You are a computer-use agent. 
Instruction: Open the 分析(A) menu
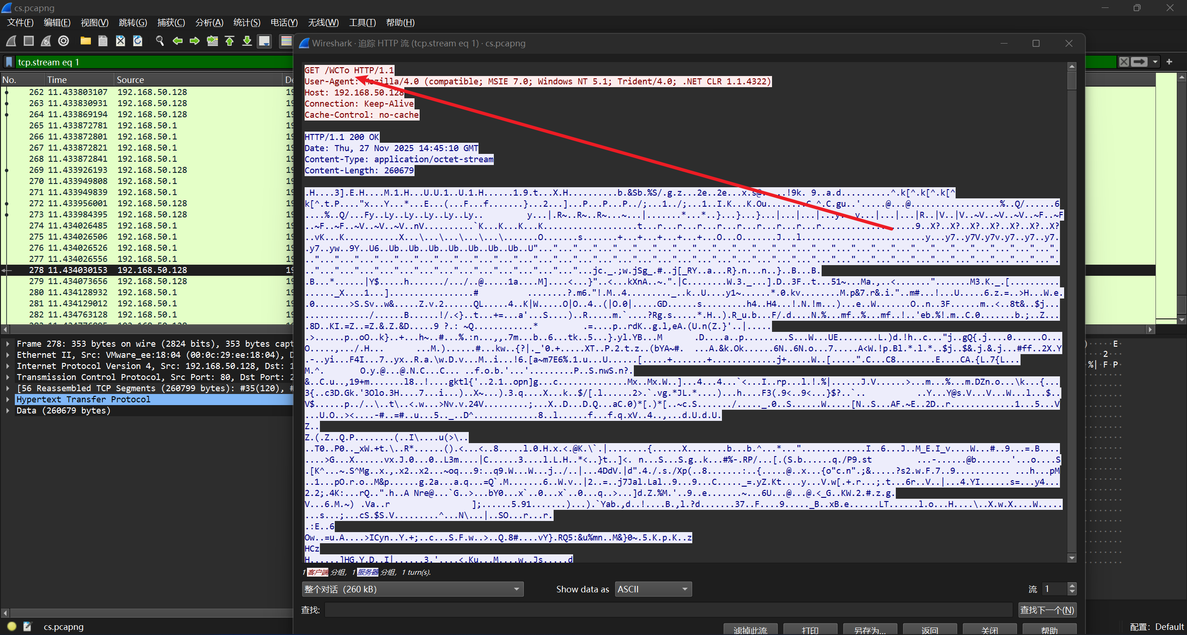209,23
